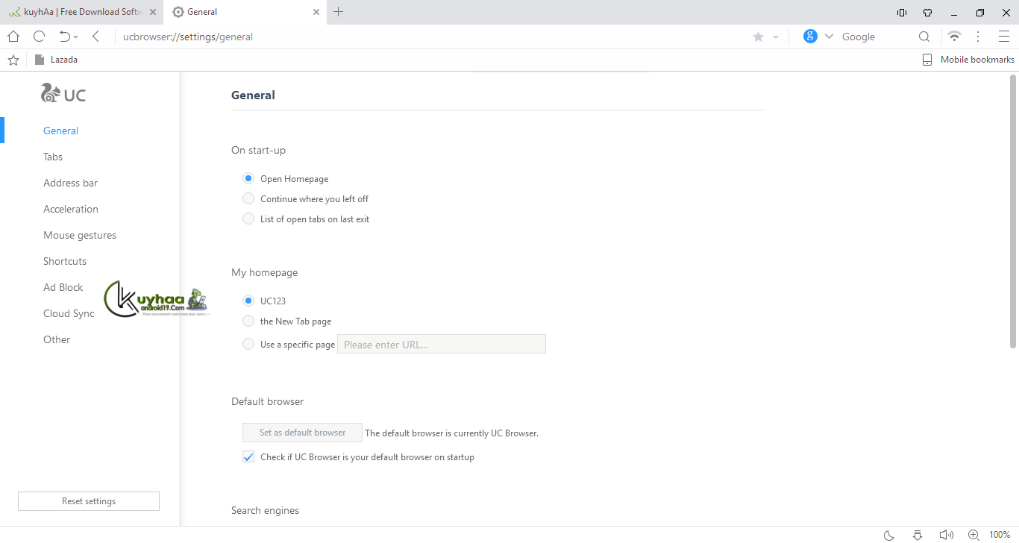Open the skin (t-shirt) theme icon
1019x543 pixels.
point(927,12)
